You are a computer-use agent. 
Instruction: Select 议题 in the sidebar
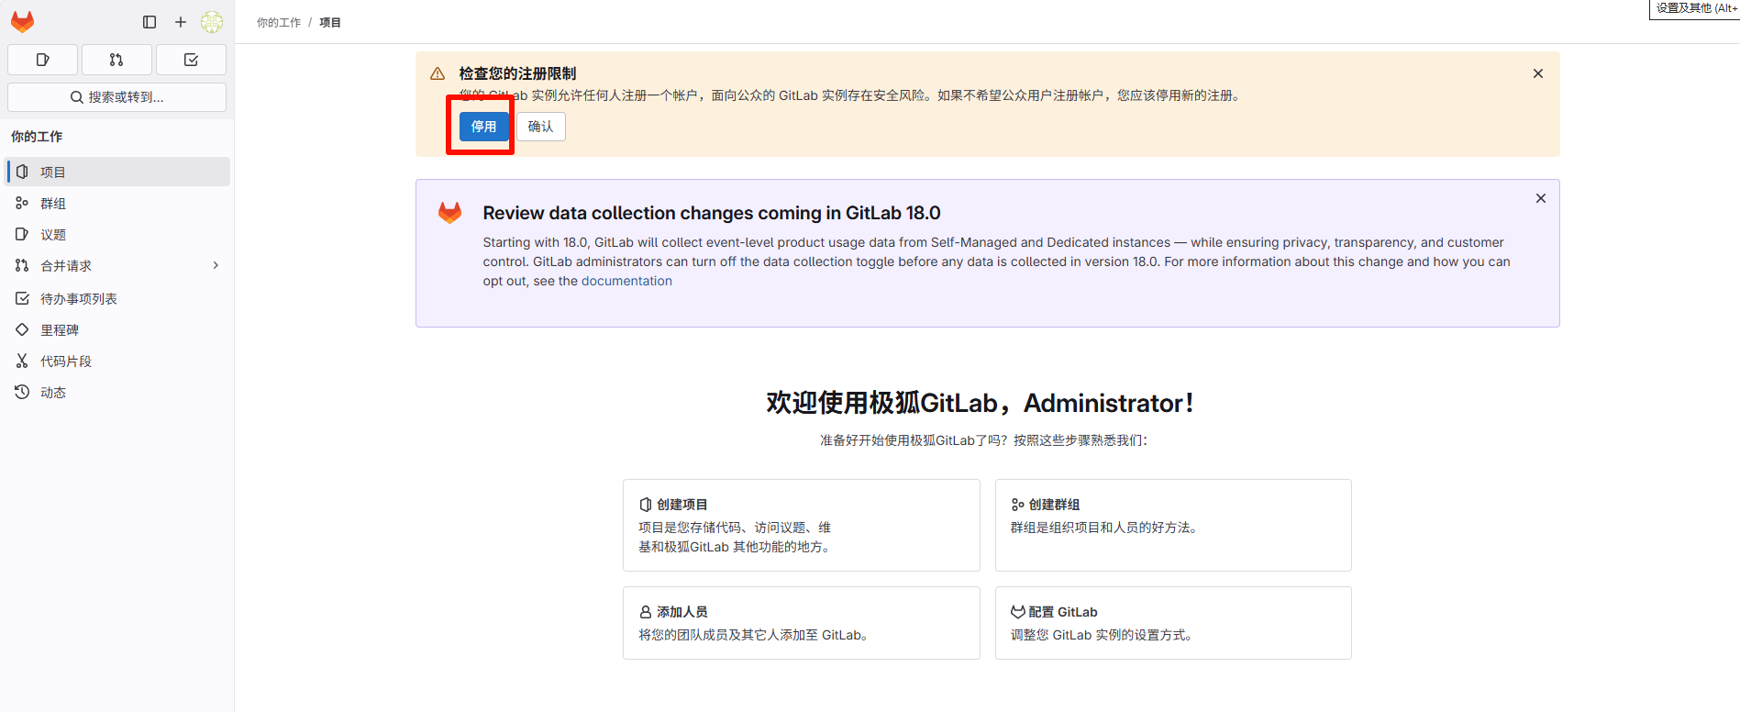click(x=118, y=234)
